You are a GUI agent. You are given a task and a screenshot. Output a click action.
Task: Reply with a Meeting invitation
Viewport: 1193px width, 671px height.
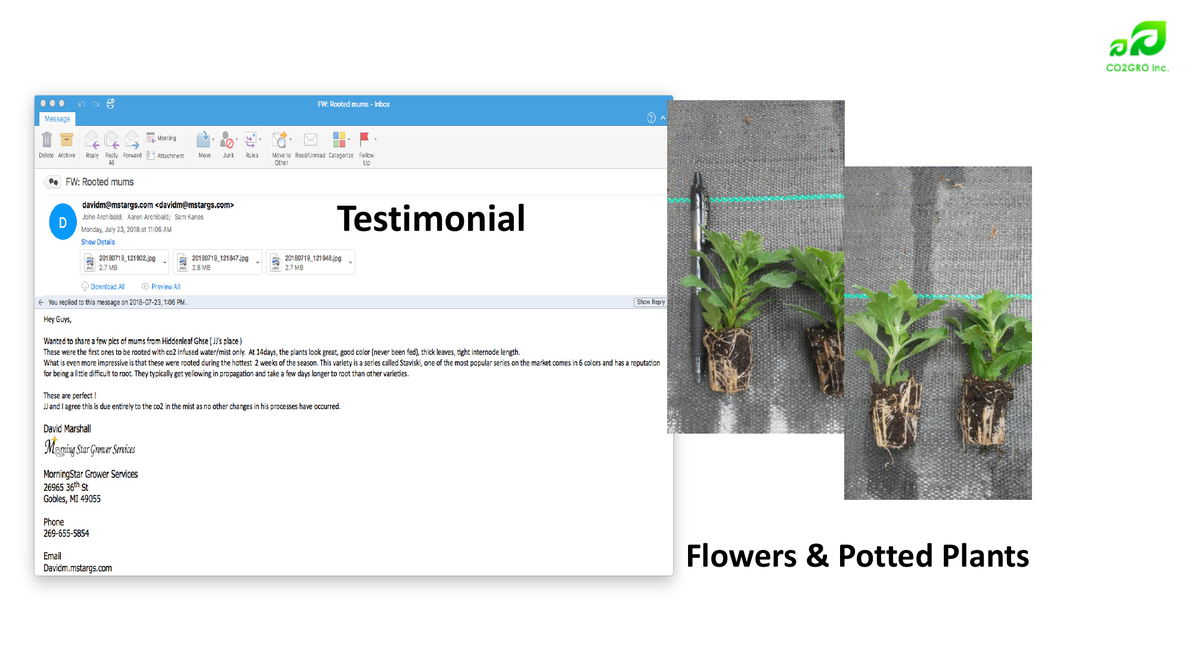tap(162, 138)
